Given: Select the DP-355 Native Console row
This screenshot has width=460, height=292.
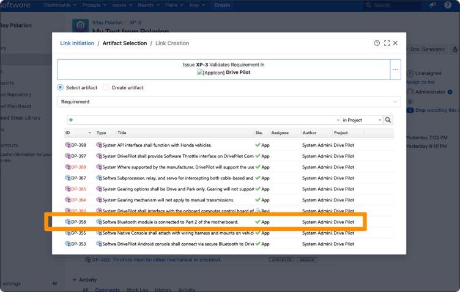Looking at the screenshot, I should [x=229, y=233].
